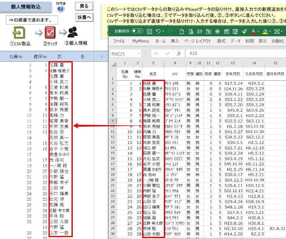Image resolution: width=286 pixels, height=239 pixels.
Task: Click the New blank document icon
Action: (182, 32)
